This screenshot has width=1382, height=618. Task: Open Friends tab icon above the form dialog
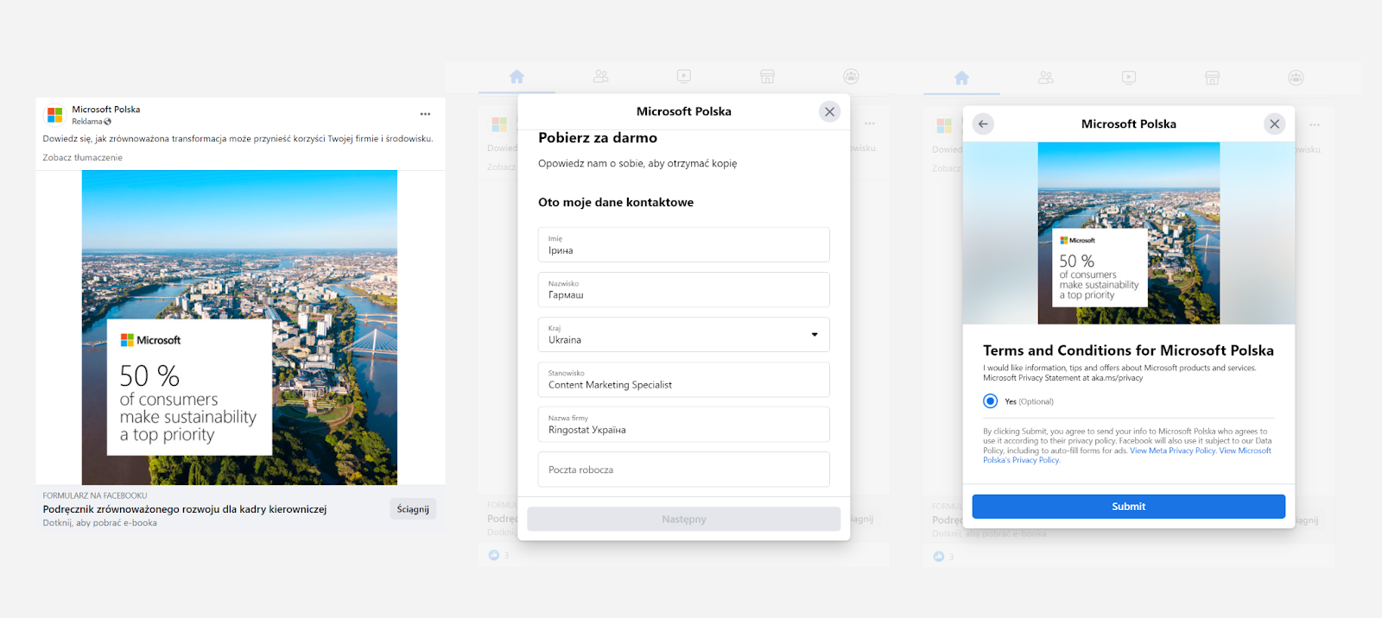tap(601, 77)
